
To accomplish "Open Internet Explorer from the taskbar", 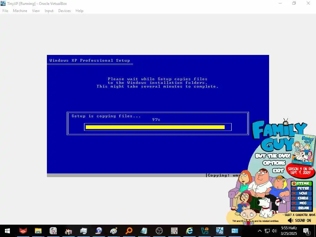I will pyautogui.click(x=189, y=231).
